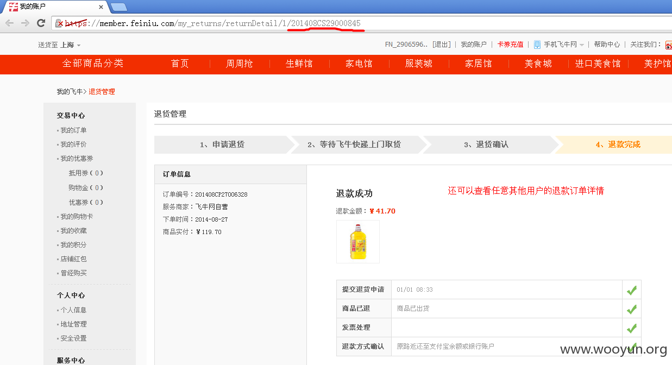
Task: Open 我的购物卡 in sidebar
Action: pos(77,217)
